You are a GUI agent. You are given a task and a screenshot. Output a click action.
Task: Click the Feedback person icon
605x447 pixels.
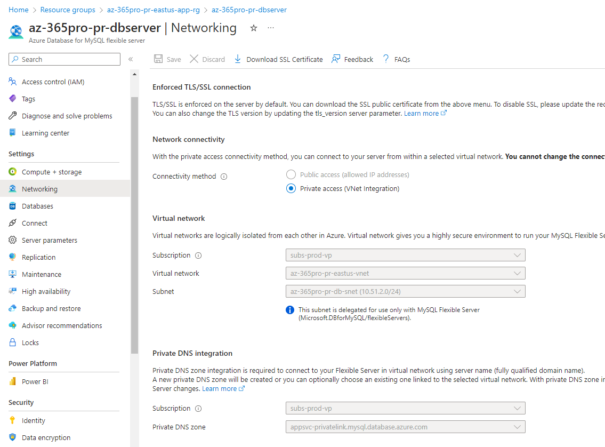coord(336,59)
